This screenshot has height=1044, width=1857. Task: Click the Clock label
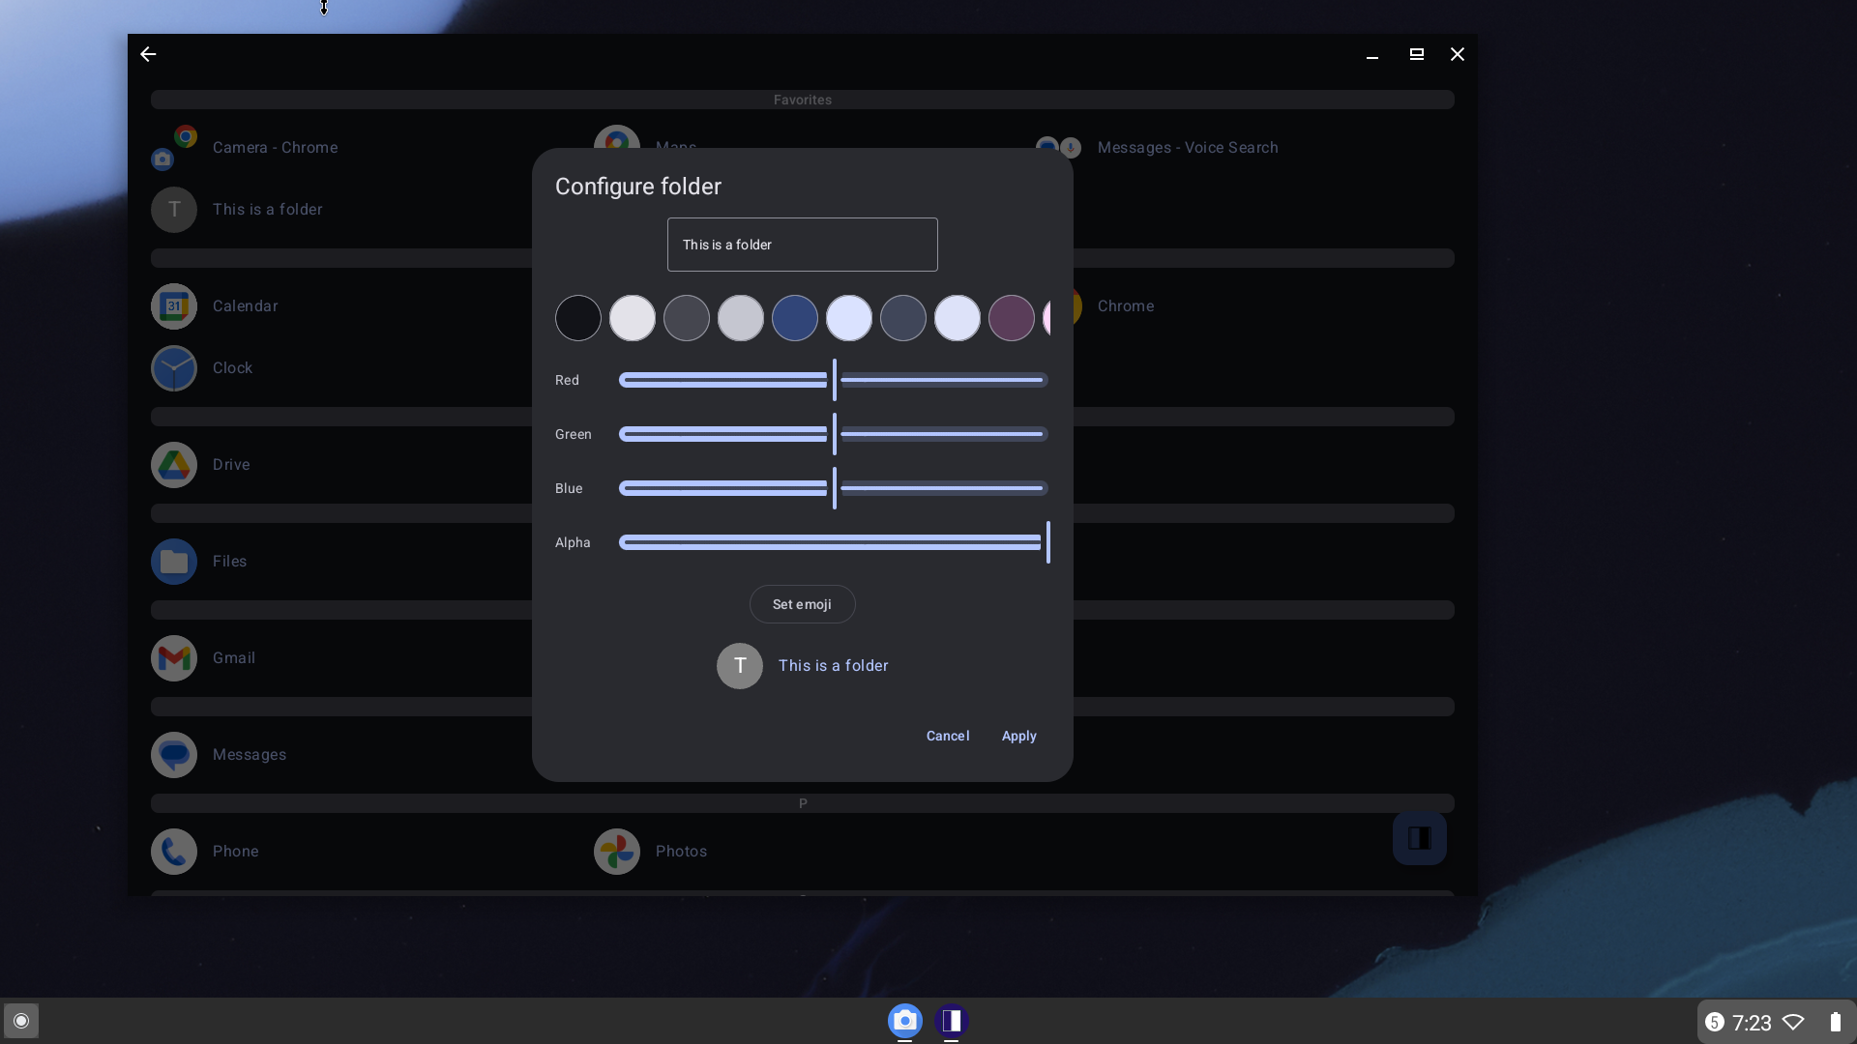coord(232,368)
